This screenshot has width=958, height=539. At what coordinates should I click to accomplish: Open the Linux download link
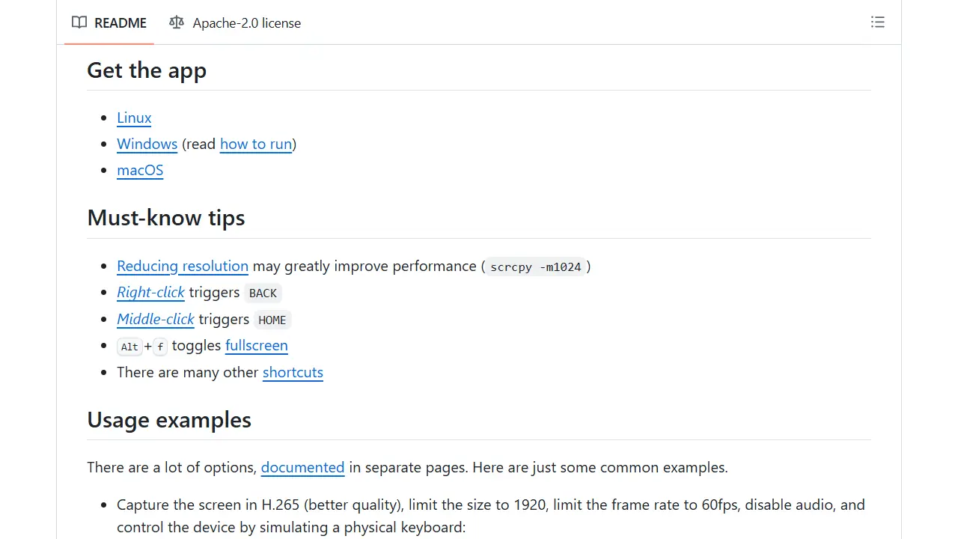tap(134, 118)
